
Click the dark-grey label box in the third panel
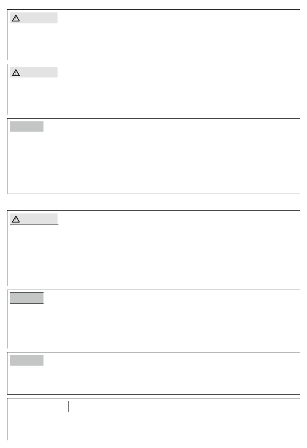point(26,127)
